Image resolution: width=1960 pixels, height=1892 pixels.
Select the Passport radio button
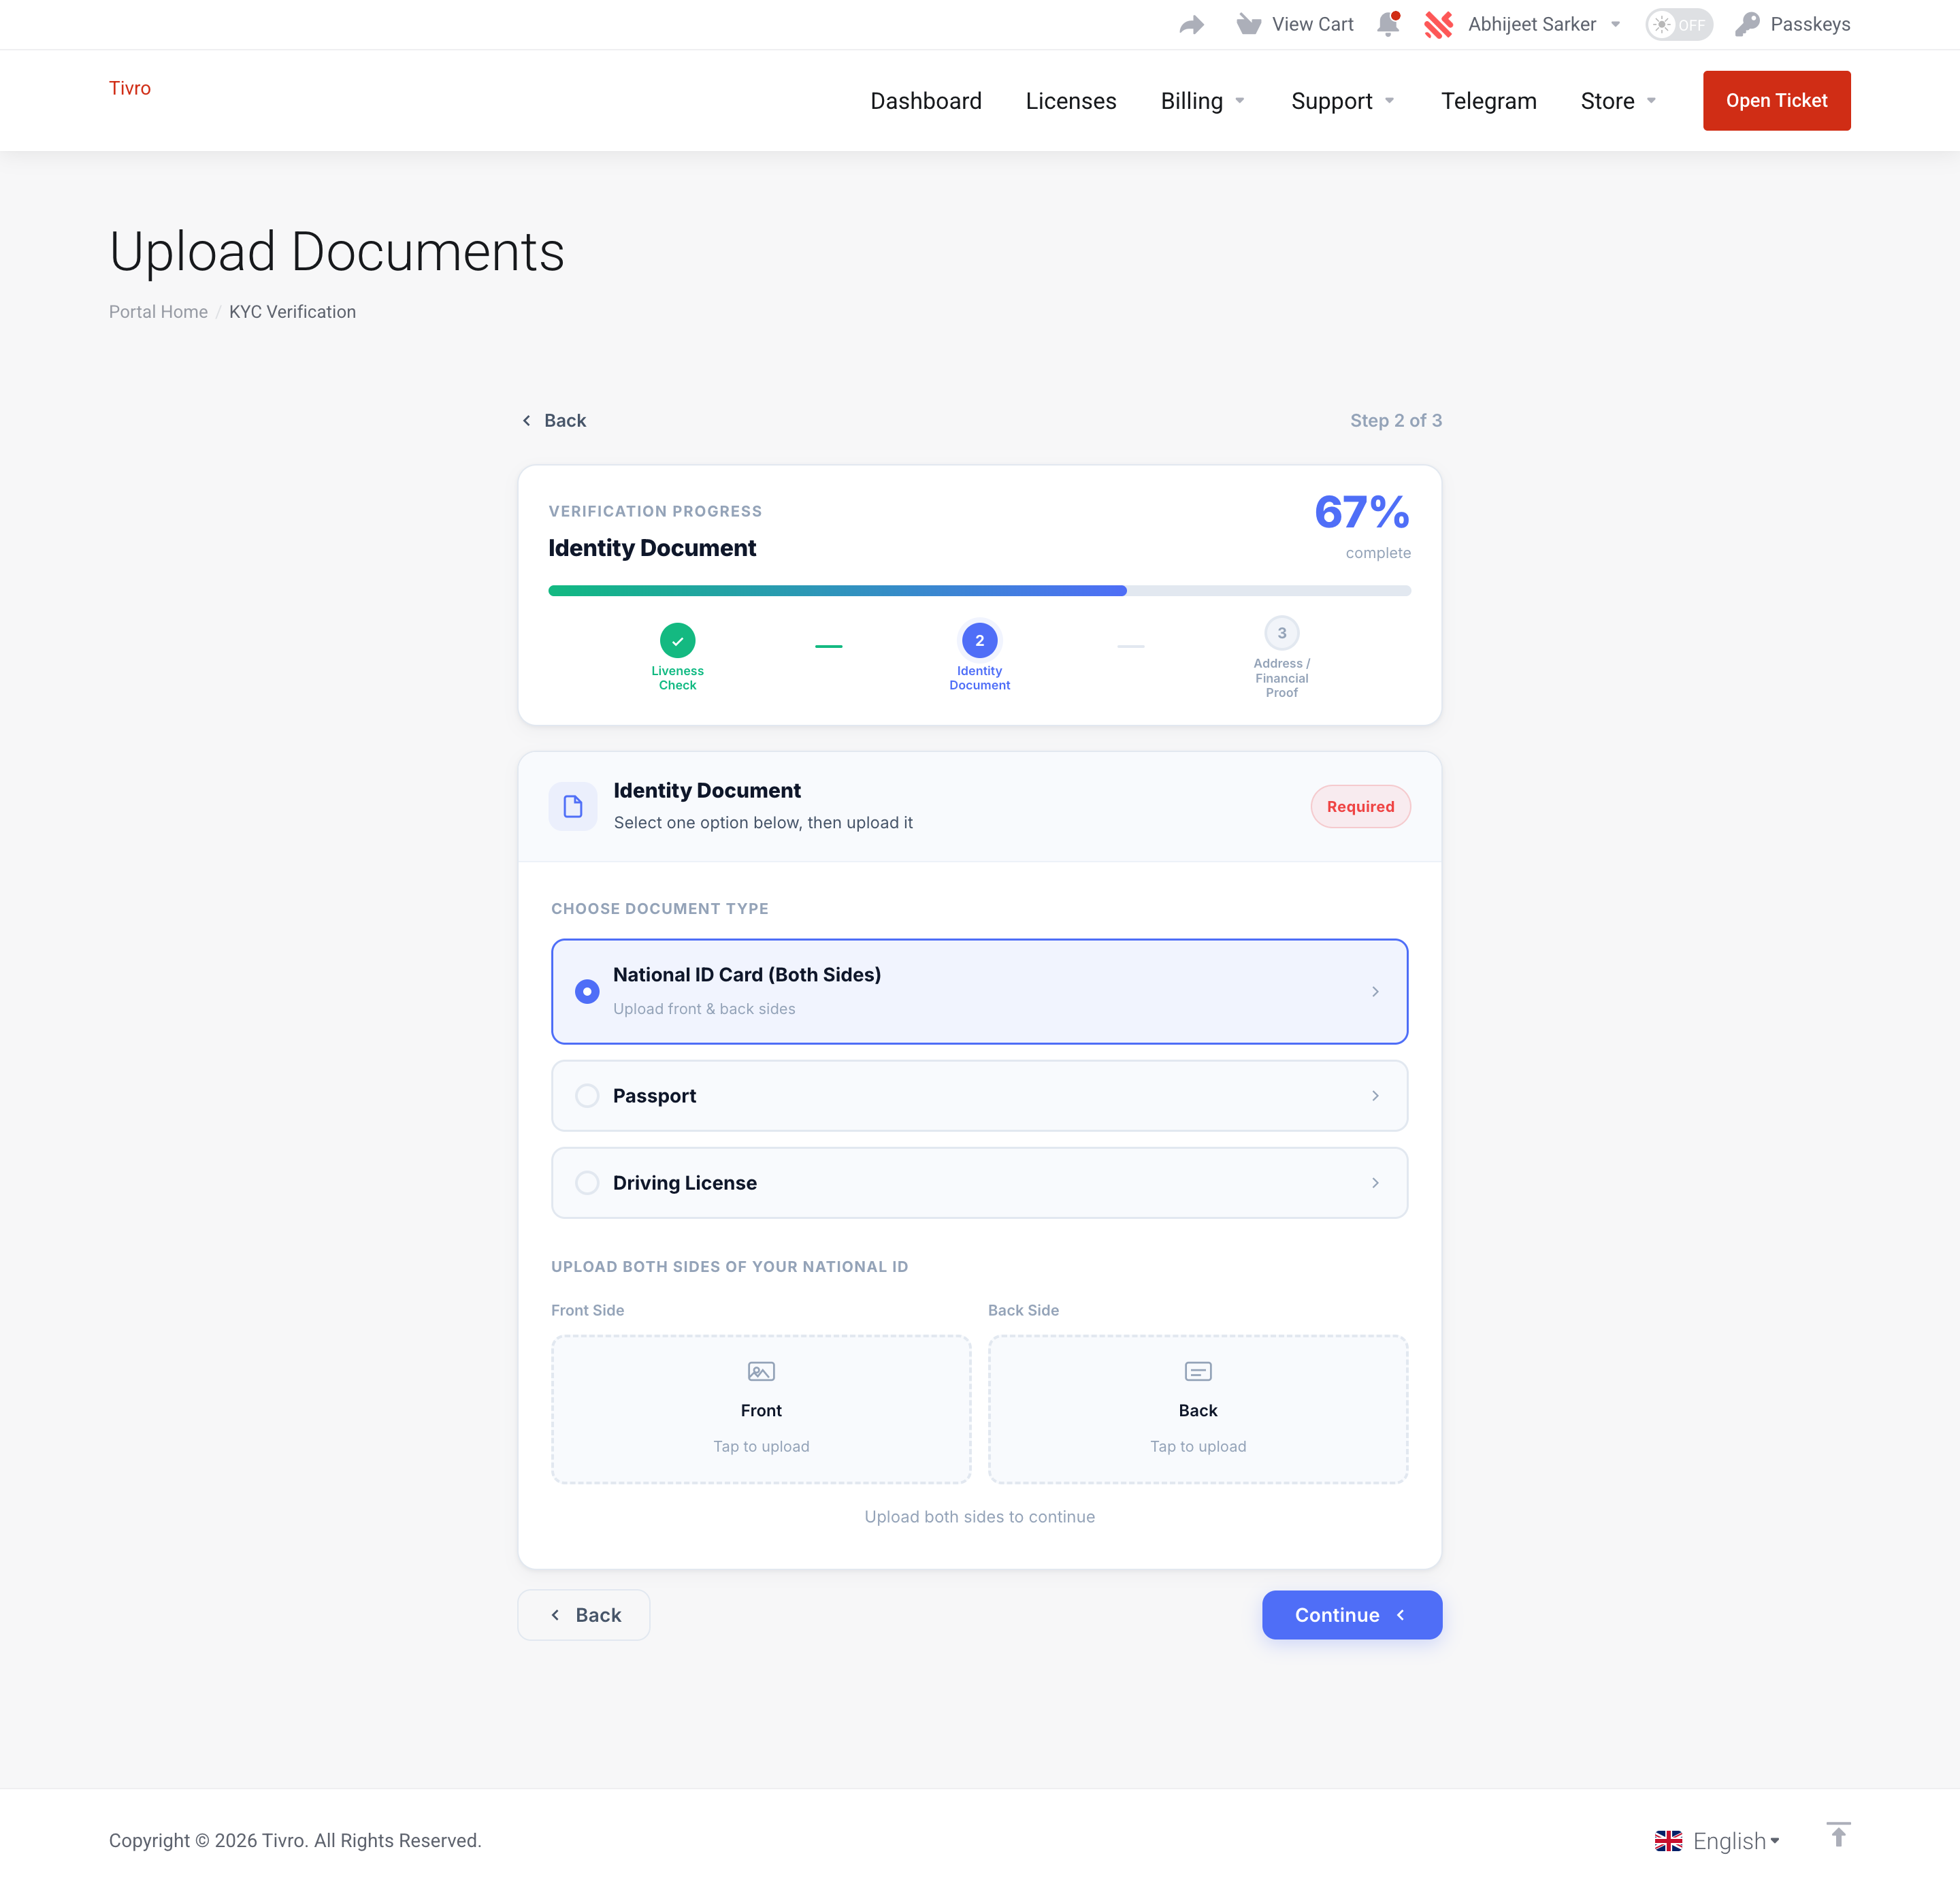(x=587, y=1095)
